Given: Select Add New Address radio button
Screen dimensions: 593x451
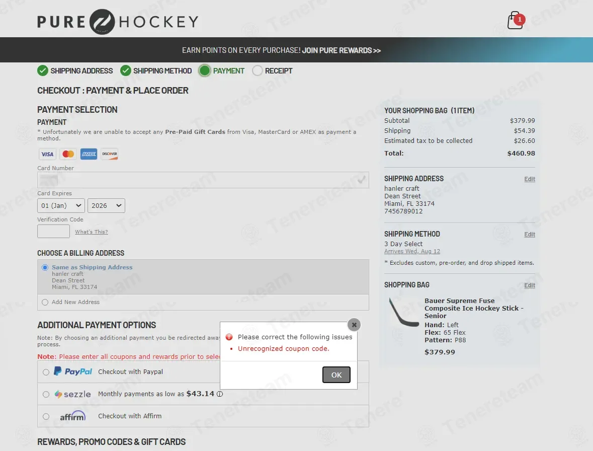Looking at the screenshot, I should click(45, 303).
